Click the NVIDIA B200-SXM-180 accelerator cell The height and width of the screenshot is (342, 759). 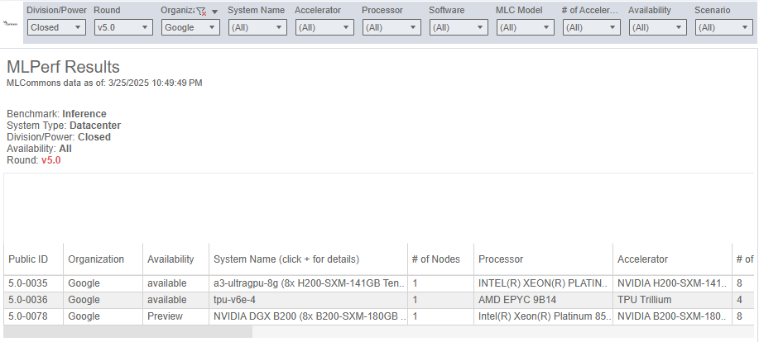click(672, 316)
